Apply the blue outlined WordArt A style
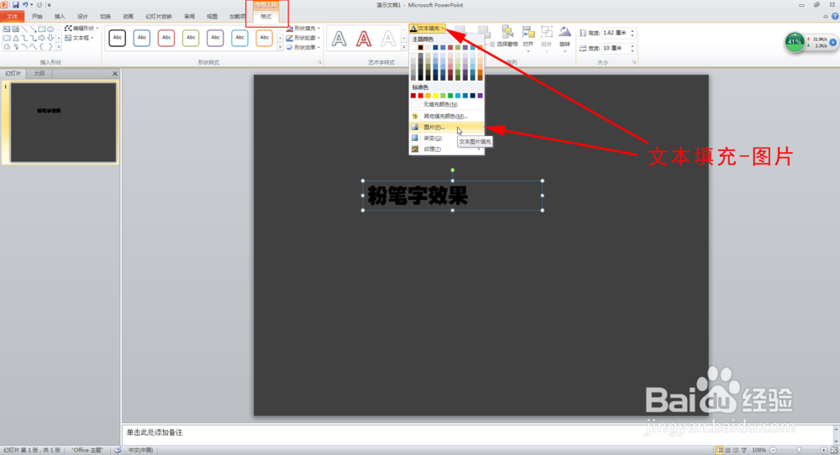This screenshot has width=840, height=455. pyautogui.click(x=339, y=39)
